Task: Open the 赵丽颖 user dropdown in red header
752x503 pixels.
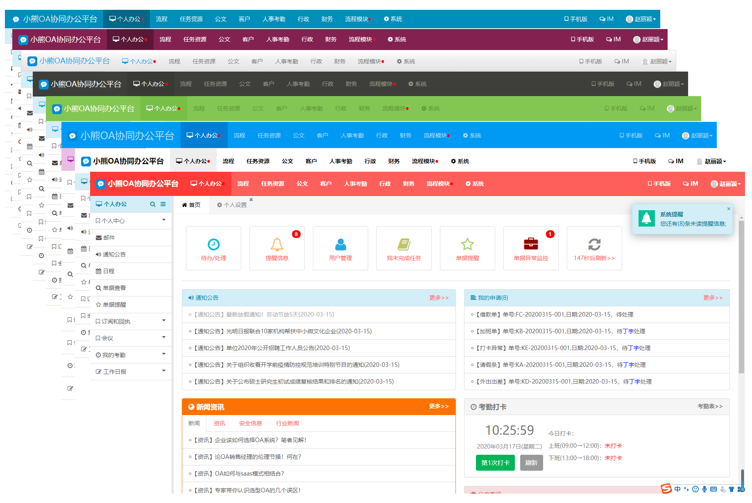Action: [x=725, y=184]
